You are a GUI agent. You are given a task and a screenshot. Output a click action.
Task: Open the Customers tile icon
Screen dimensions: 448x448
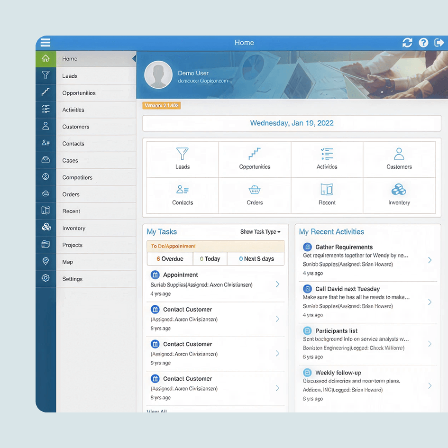399,154
